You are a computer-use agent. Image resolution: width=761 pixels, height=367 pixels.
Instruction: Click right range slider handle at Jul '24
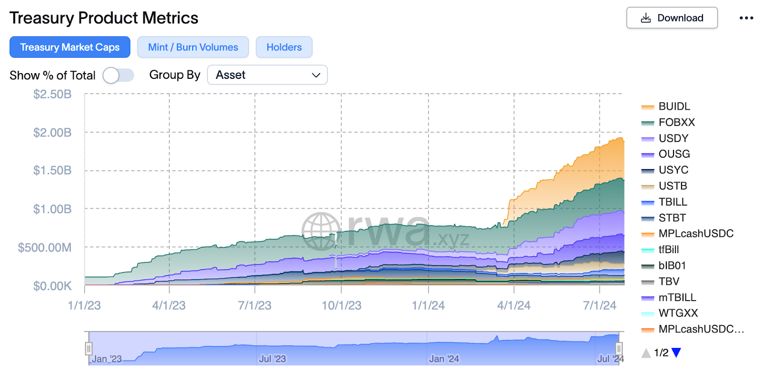pyautogui.click(x=619, y=348)
